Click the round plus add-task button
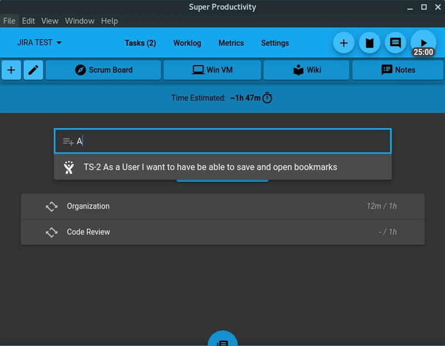Screen dimensions: 445x346 [344, 43]
